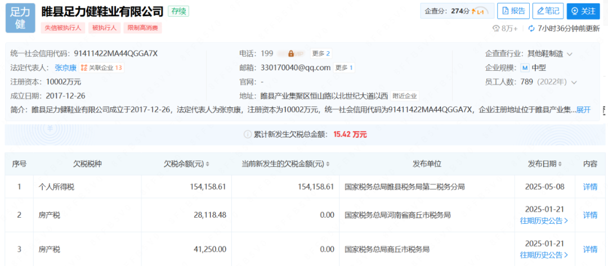The width and height of the screenshot is (608, 266).
Task: Sort by 当前新发生的欠税金额 column
Action: (327, 164)
